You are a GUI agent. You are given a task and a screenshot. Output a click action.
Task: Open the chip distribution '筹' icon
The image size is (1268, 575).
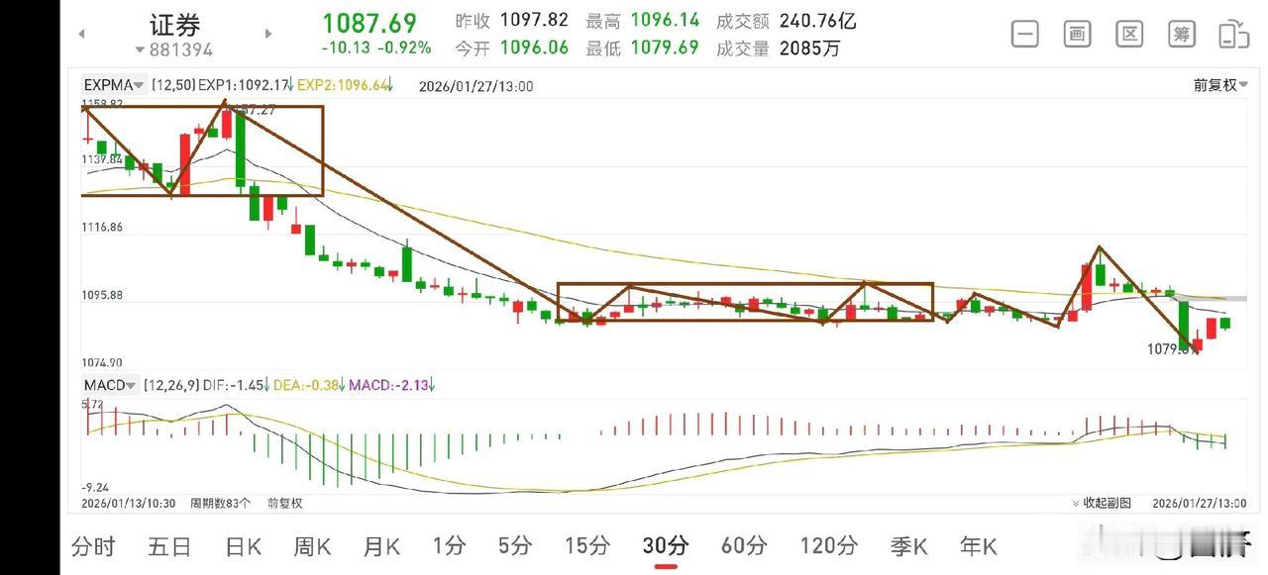coord(1182,34)
